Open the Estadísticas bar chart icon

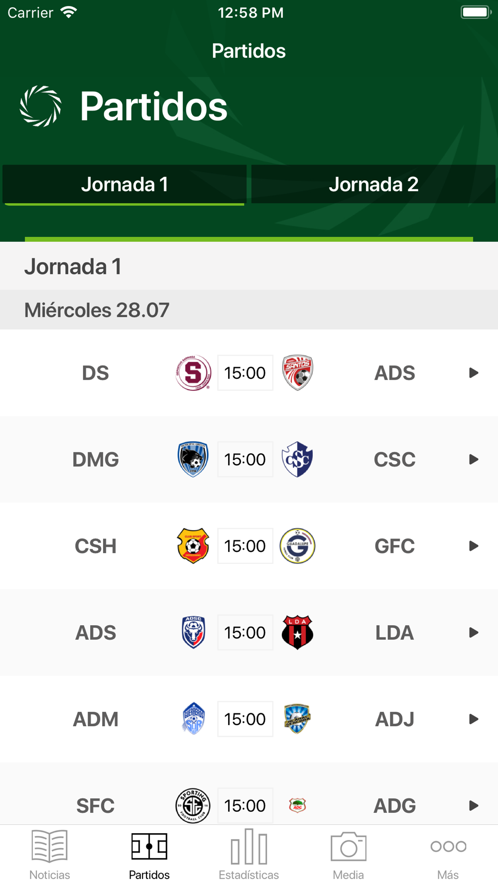coord(249,846)
